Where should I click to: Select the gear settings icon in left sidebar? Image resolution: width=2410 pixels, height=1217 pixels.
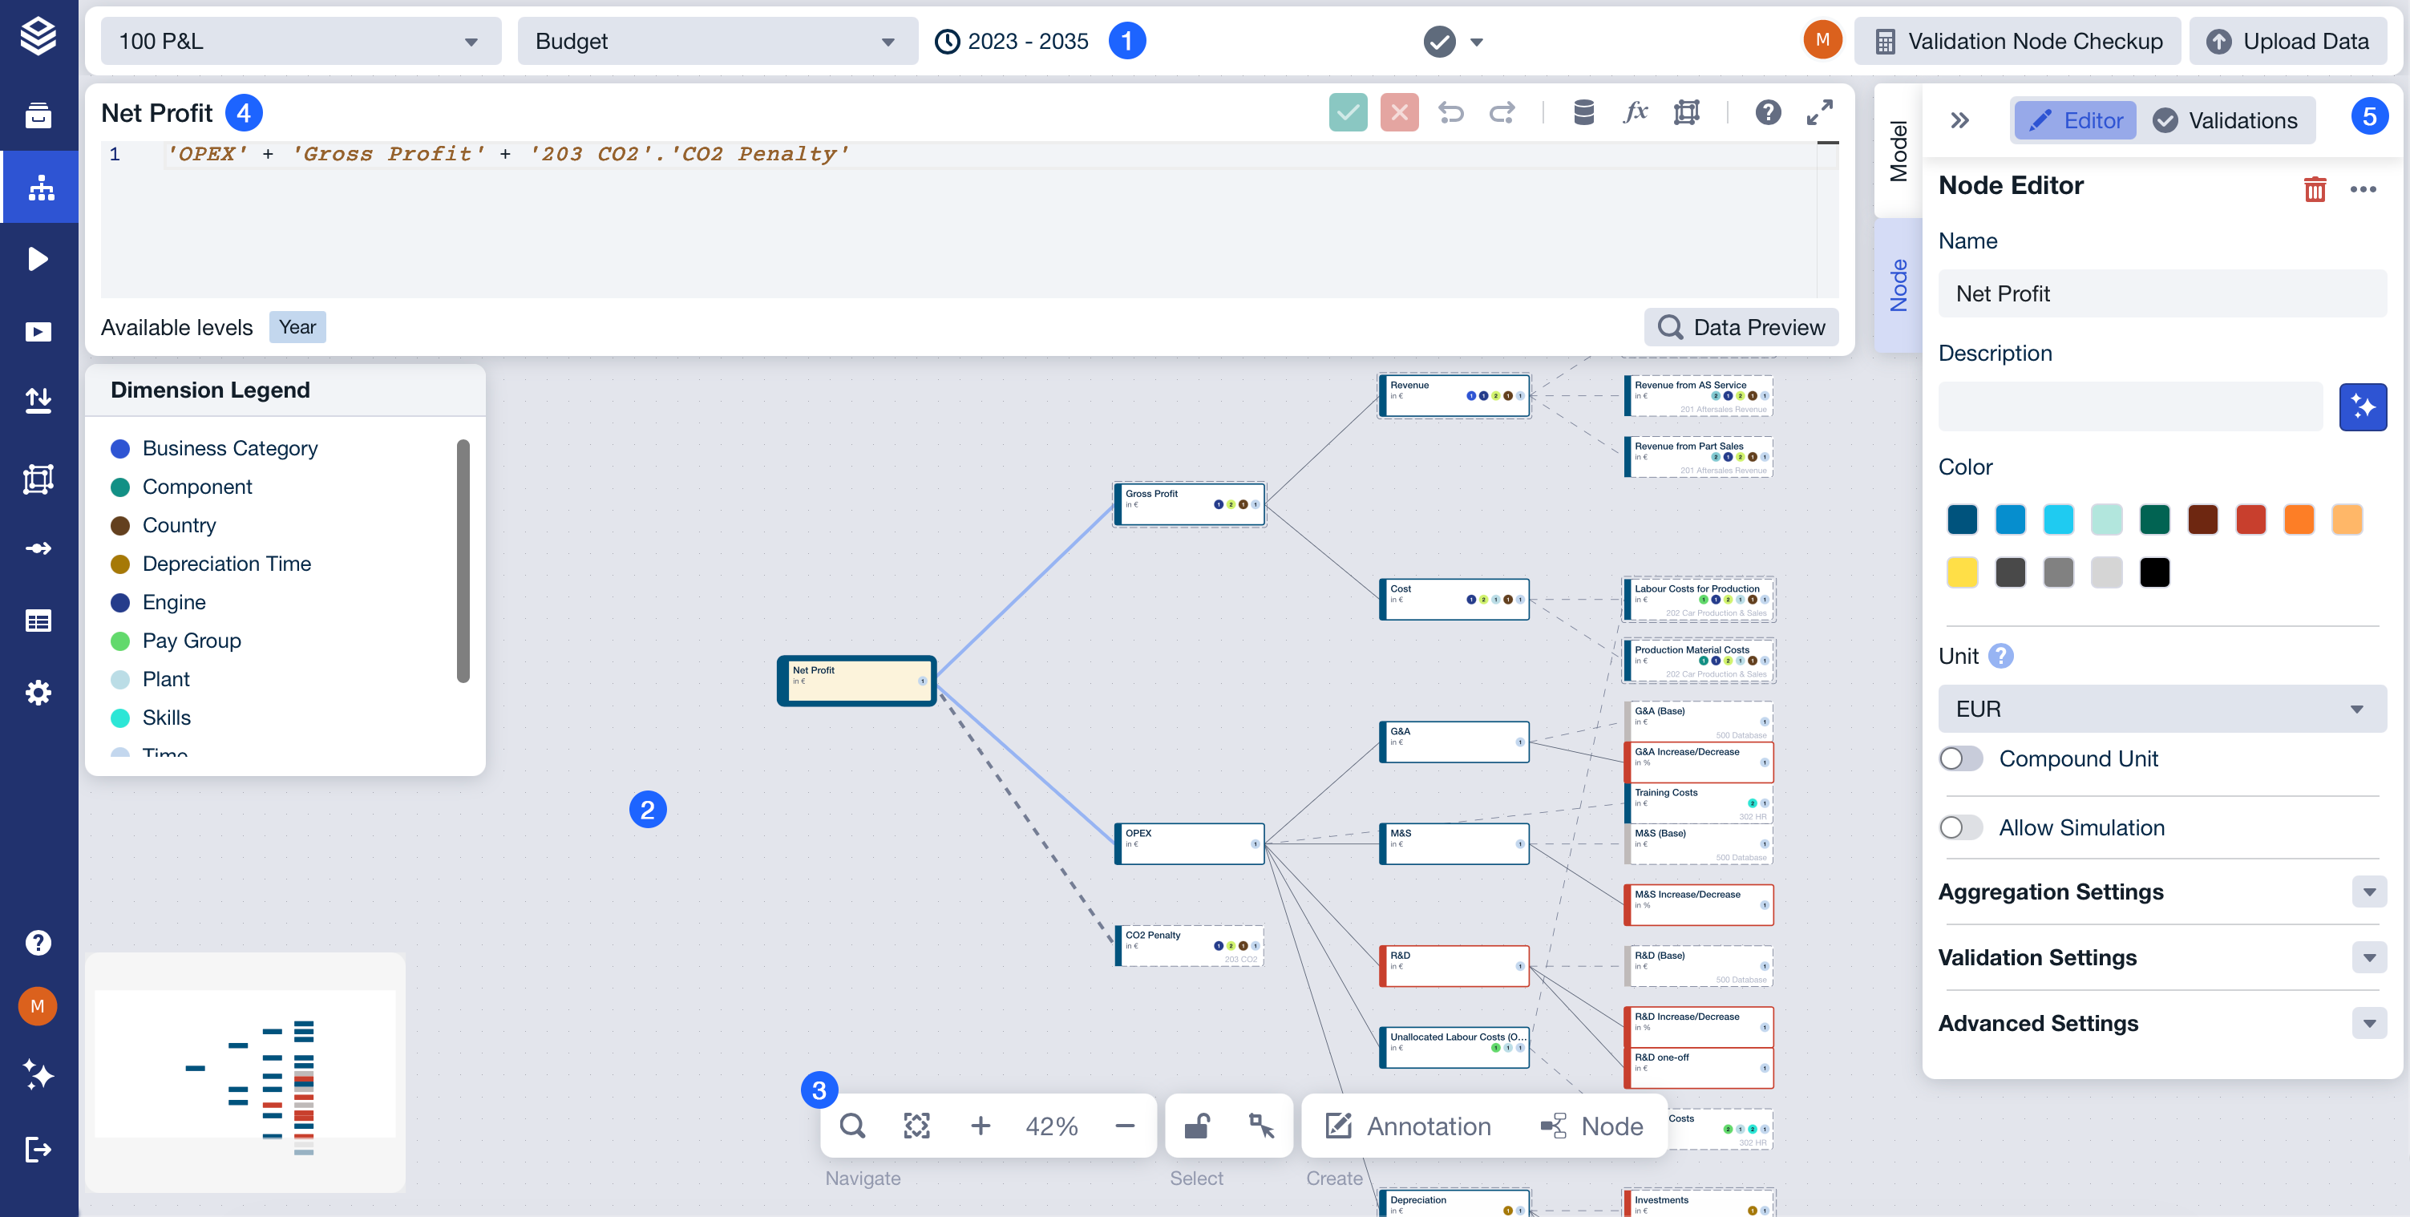[38, 692]
